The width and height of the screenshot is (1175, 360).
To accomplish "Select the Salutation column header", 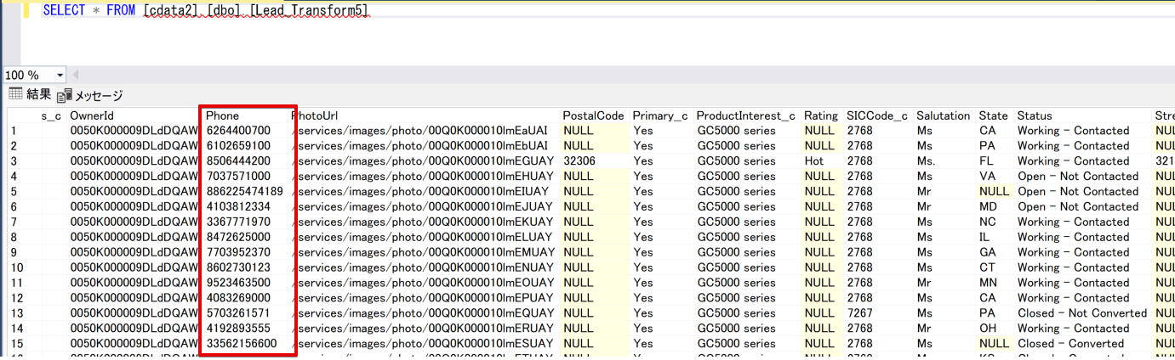I will (x=943, y=115).
